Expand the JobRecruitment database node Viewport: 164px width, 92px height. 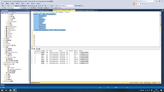5,30
